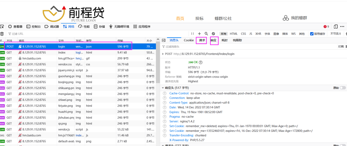Viewport: 347px width, 146px height.
Task: Filter requests by 图像 images
Action: click(x=276, y=34)
